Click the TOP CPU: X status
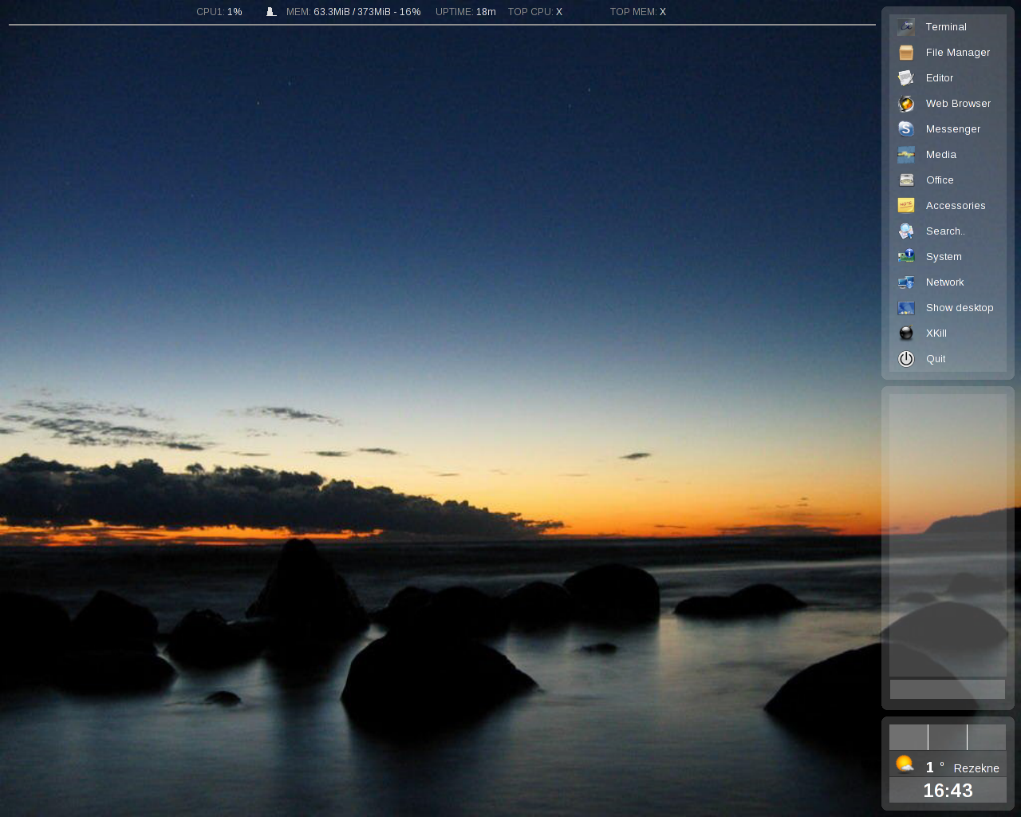The width and height of the screenshot is (1021, 817). tap(535, 12)
